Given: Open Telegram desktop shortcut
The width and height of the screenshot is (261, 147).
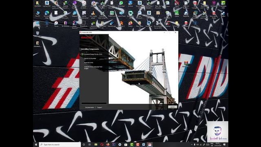Looking at the screenshot, I should click(75, 14).
